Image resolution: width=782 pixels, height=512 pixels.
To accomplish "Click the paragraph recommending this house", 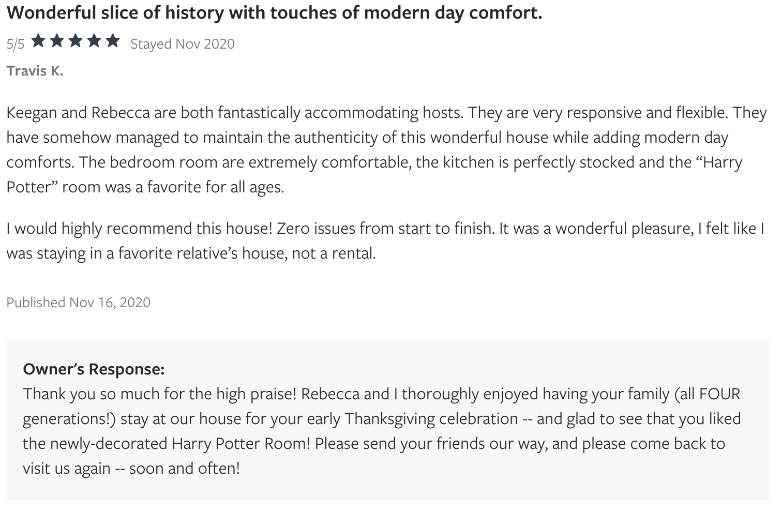I will pos(385,240).
